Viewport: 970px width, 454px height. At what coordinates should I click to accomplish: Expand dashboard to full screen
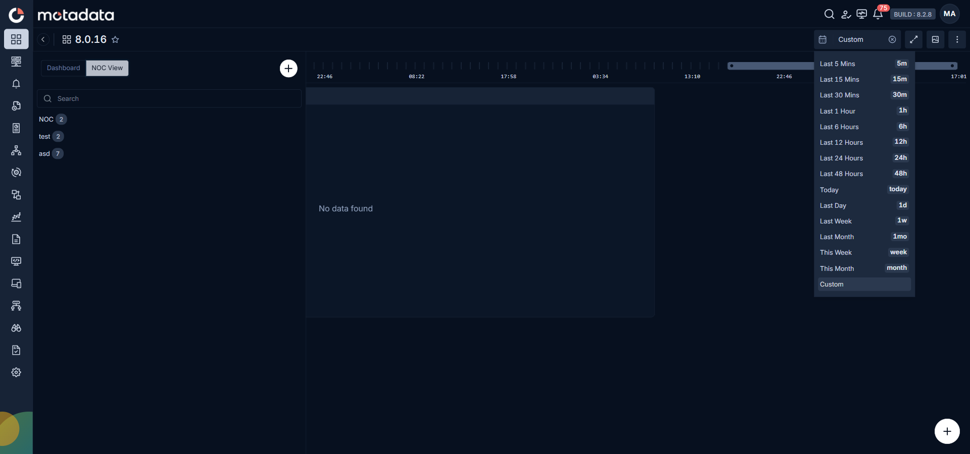914,39
